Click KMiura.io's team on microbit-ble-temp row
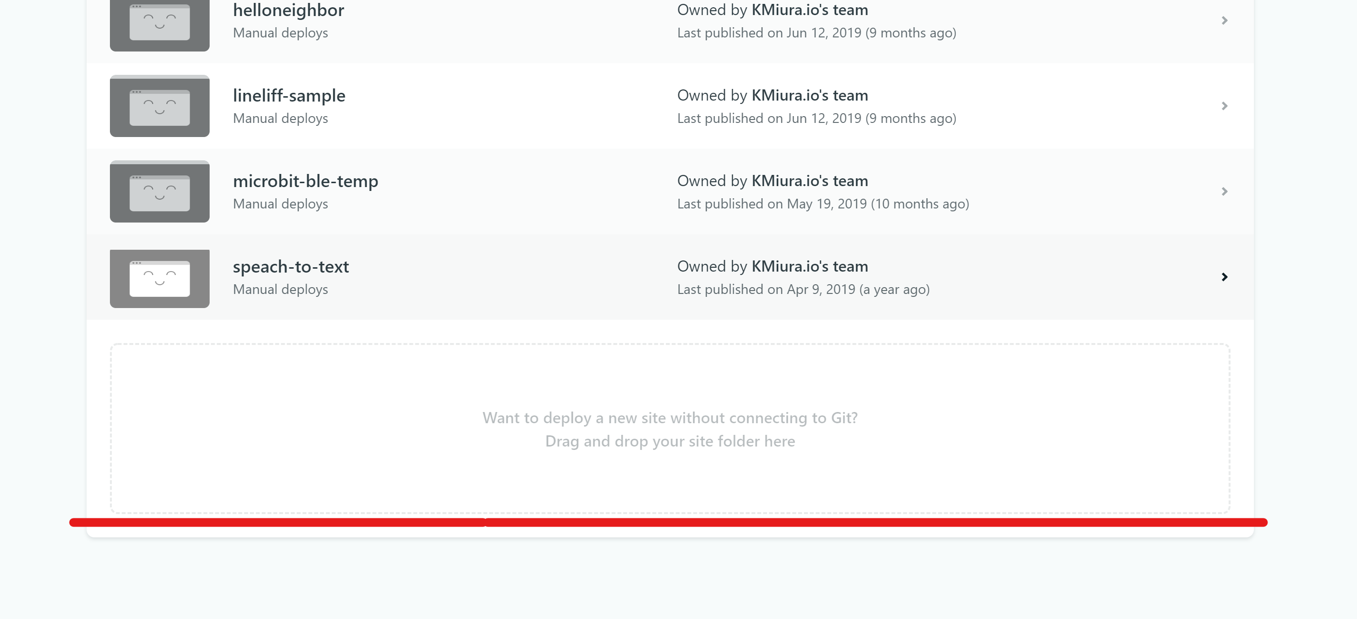The width and height of the screenshot is (1357, 619). (x=809, y=181)
